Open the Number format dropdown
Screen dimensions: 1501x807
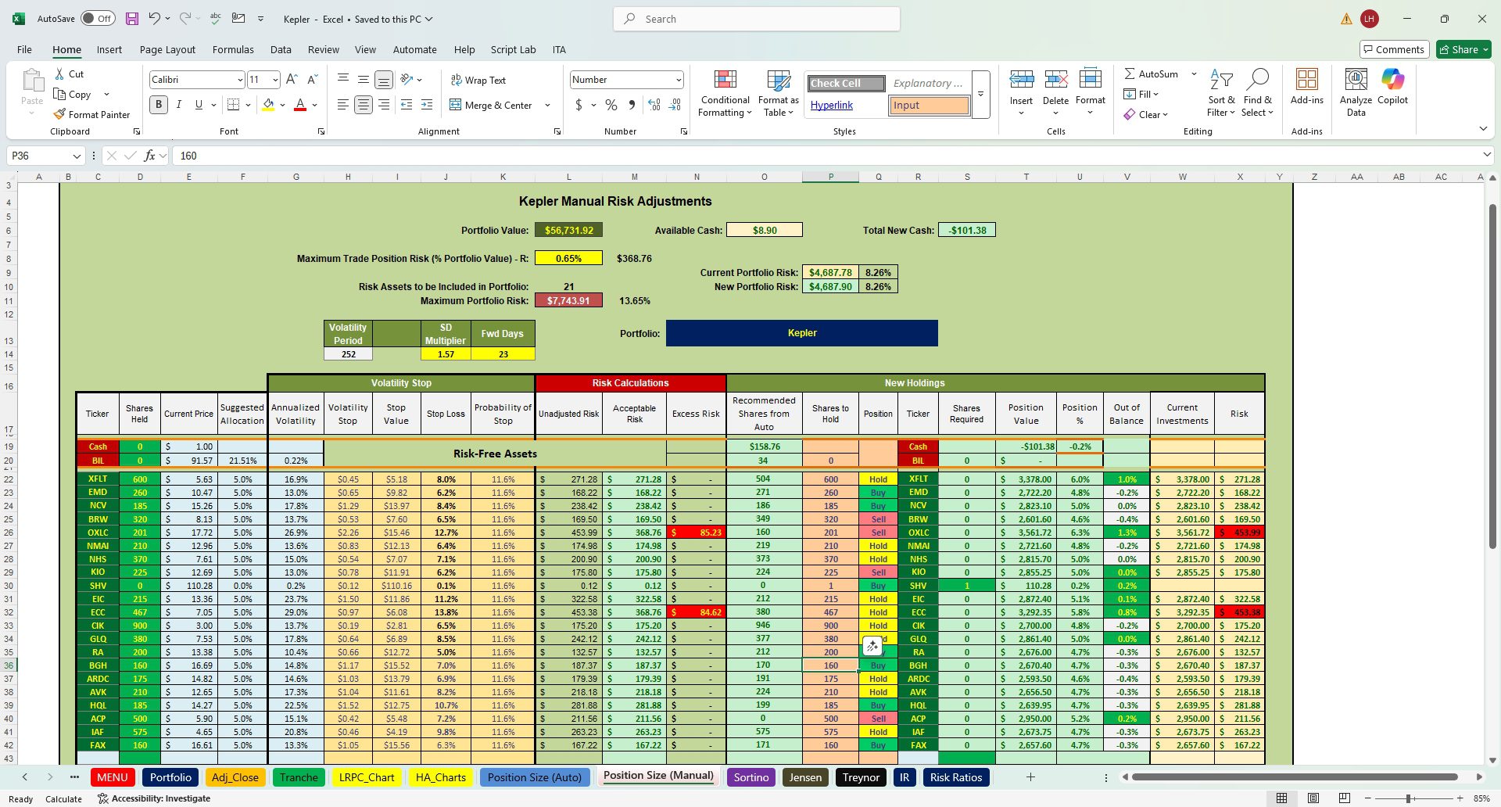(x=677, y=79)
